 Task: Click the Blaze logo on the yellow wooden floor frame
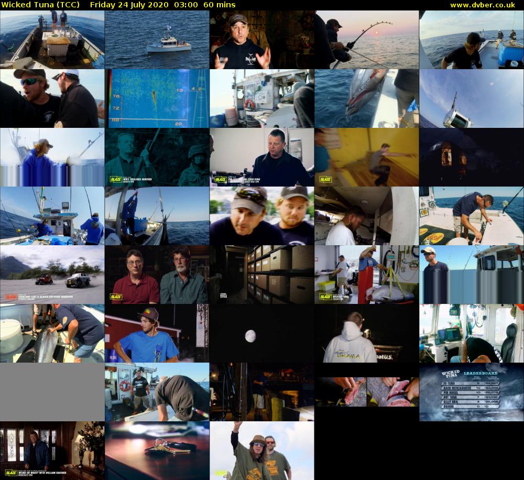pyautogui.click(x=325, y=180)
